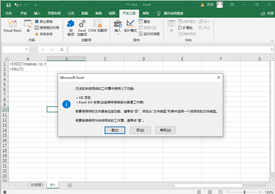Click the Save icon in quick access toolbar

8,5
